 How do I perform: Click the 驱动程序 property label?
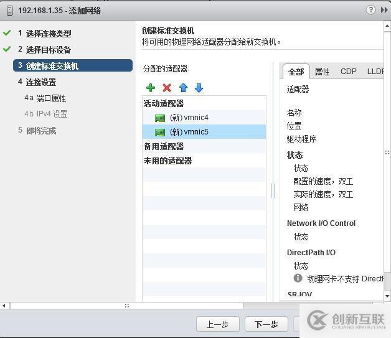click(x=301, y=139)
